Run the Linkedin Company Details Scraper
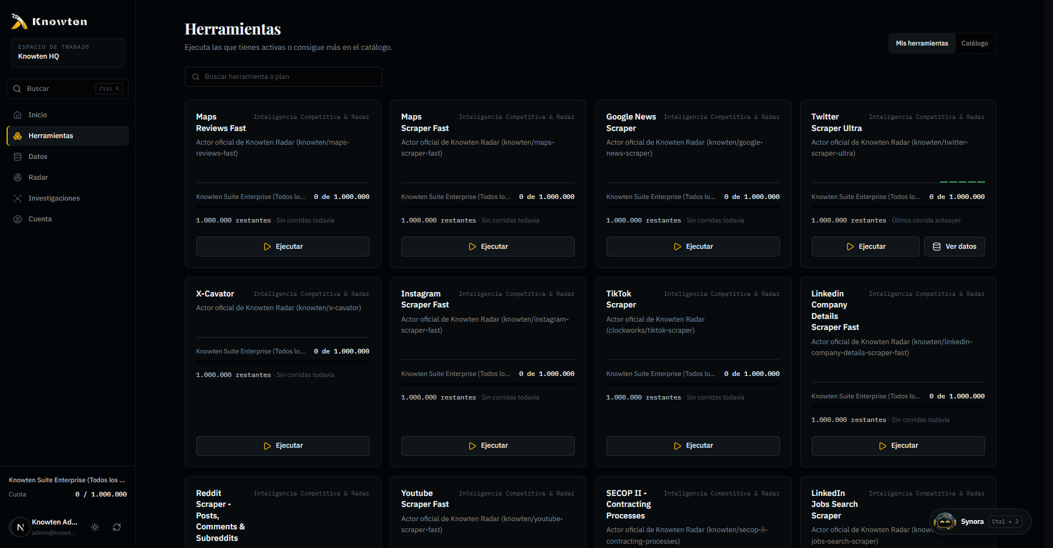 (x=898, y=446)
